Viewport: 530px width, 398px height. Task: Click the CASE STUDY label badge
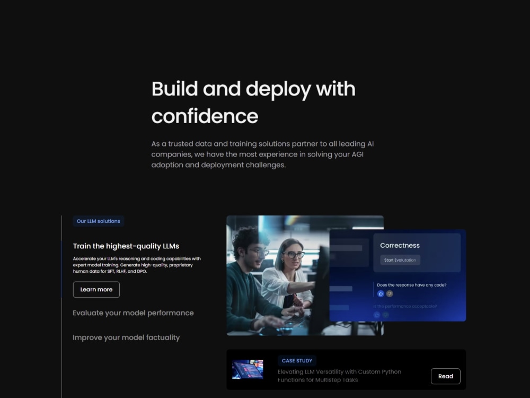point(297,361)
